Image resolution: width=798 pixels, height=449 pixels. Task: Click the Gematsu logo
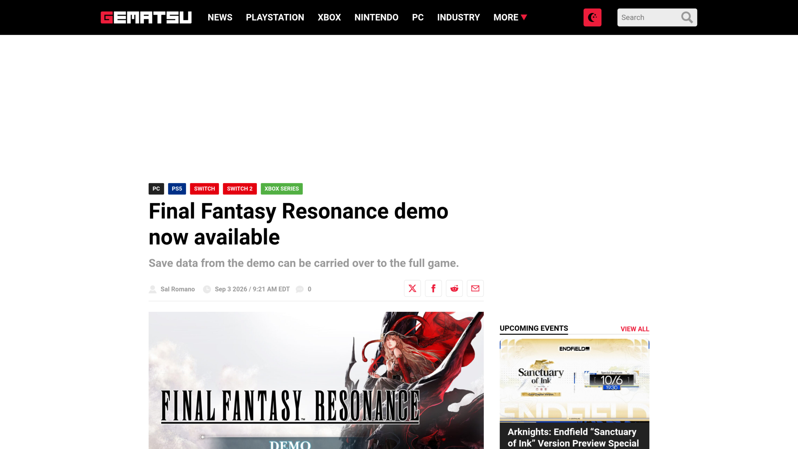146,17
